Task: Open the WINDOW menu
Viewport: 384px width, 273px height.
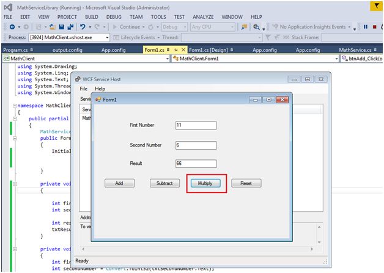Action: coord(232,17)
